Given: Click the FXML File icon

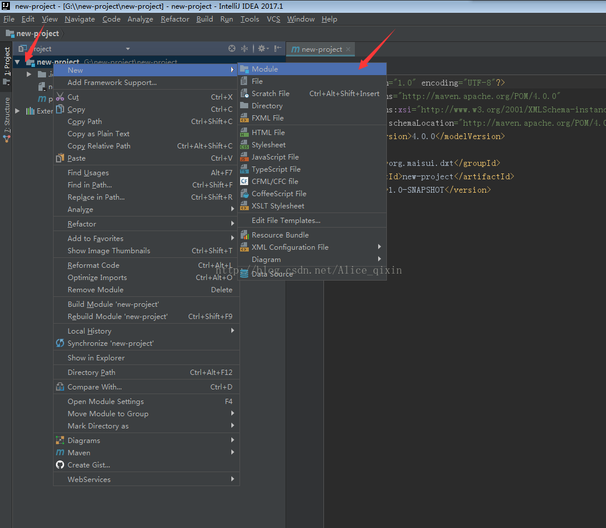Looking at the screenshot, I should point(244,118).
